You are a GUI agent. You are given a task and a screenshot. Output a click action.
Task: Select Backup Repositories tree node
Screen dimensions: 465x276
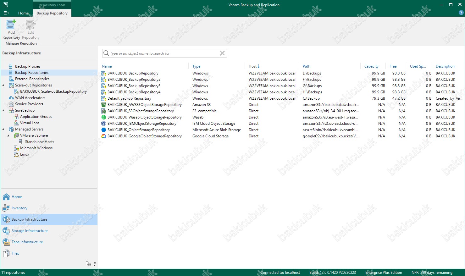(x=32, y=73)
